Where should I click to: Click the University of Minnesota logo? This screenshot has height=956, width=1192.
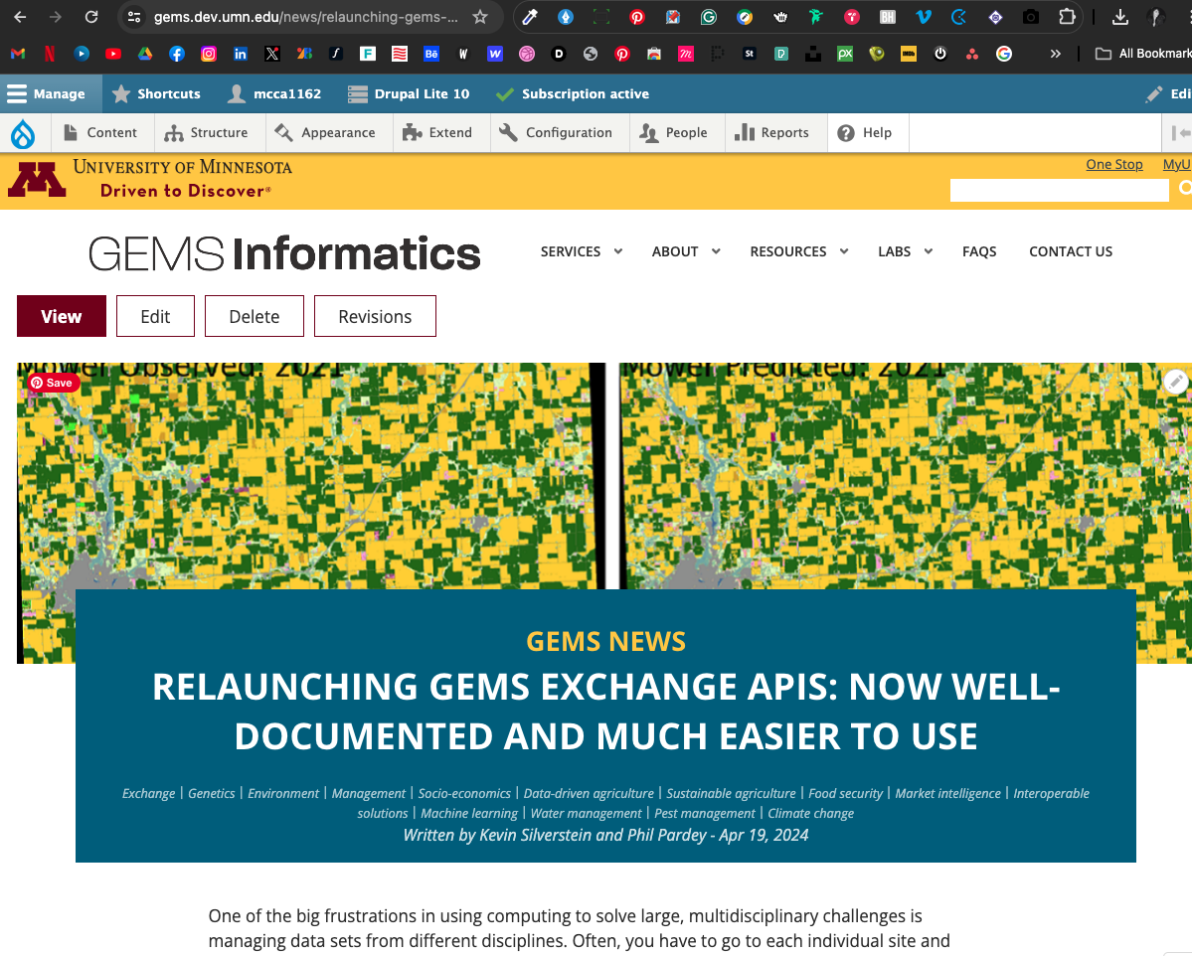(150, 179)
